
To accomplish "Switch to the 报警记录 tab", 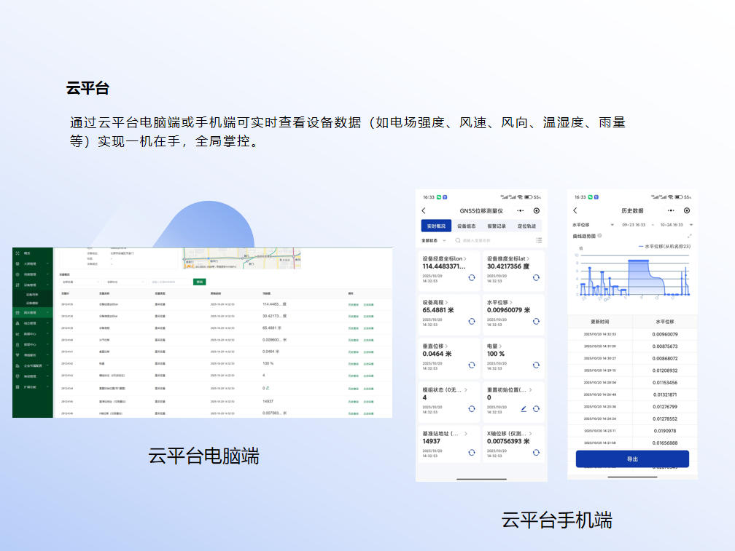I will tap(496, 226).
